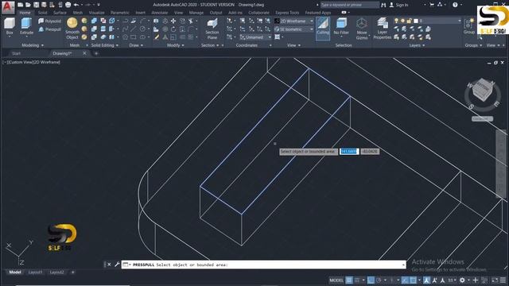Click the Save icon in quick access toolbar

coord(36,5)
